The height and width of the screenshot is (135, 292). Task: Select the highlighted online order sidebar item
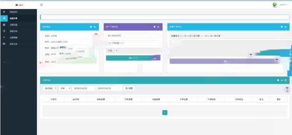point(19,18)
